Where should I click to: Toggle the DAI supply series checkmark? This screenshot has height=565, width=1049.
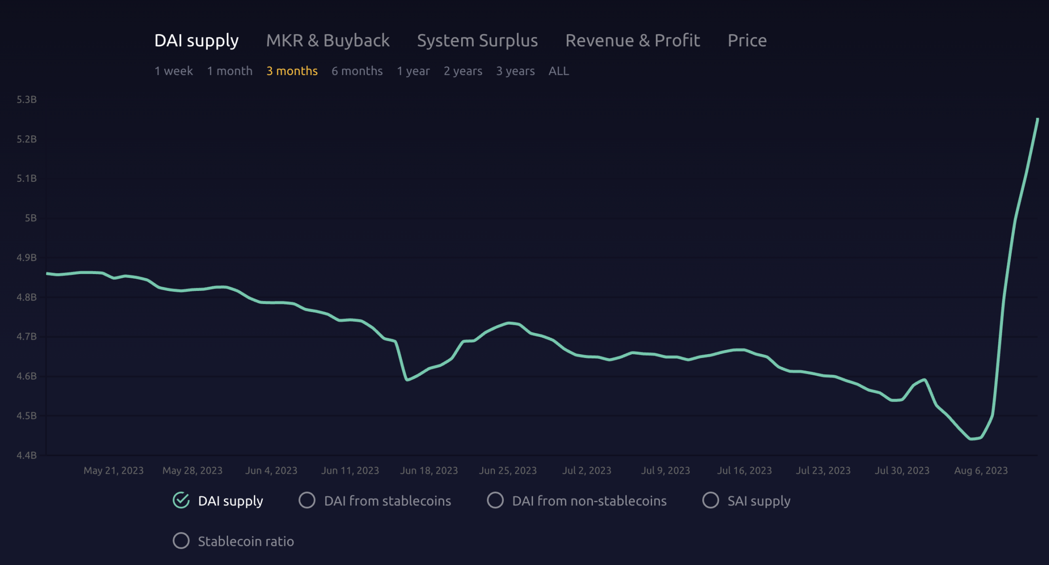click(x=181, y=500)
